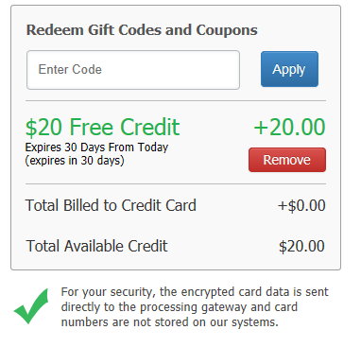Click the (expires in 30 days) note
This screenshot has height=347, width=361.
[x=75, y=161]
